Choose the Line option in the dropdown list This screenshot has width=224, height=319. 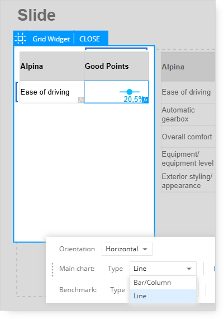point(163,296)
